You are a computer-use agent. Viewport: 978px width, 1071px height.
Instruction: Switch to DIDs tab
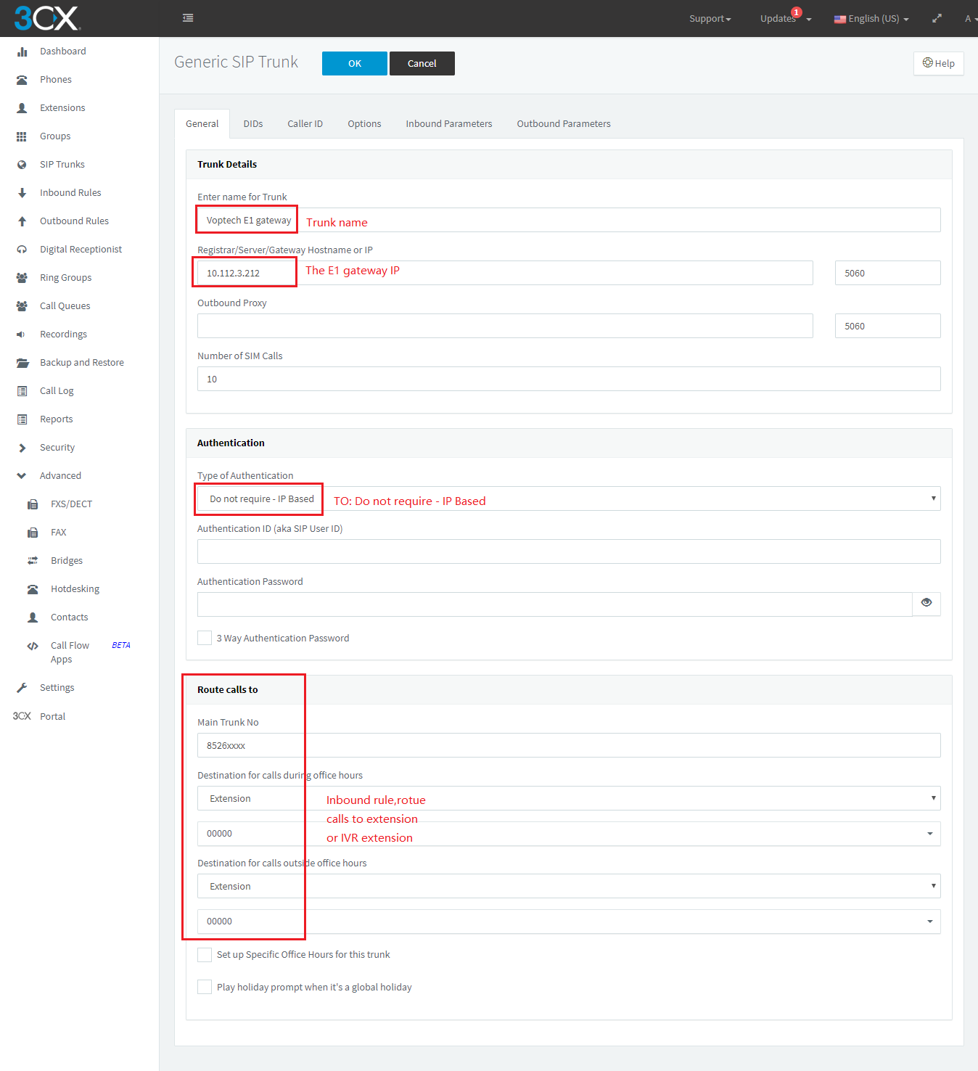pos(253,124)
